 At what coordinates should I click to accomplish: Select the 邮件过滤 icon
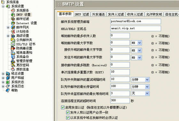pos(13,19)
